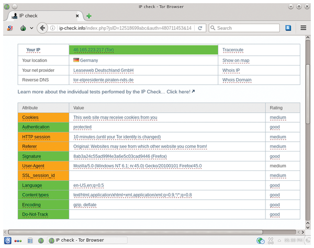
Task: Click the network globe tray icon
Action: (260, 240)
